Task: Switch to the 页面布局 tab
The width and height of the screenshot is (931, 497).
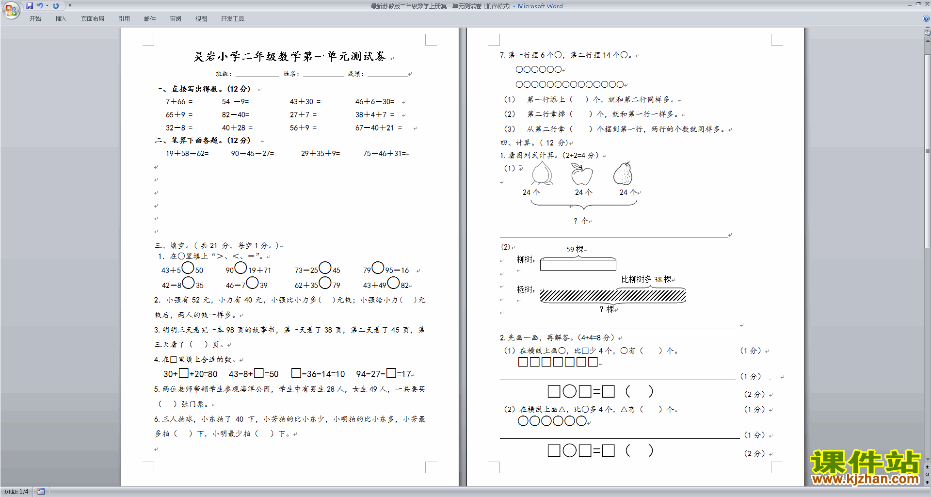Action: [x=93, y=19]
